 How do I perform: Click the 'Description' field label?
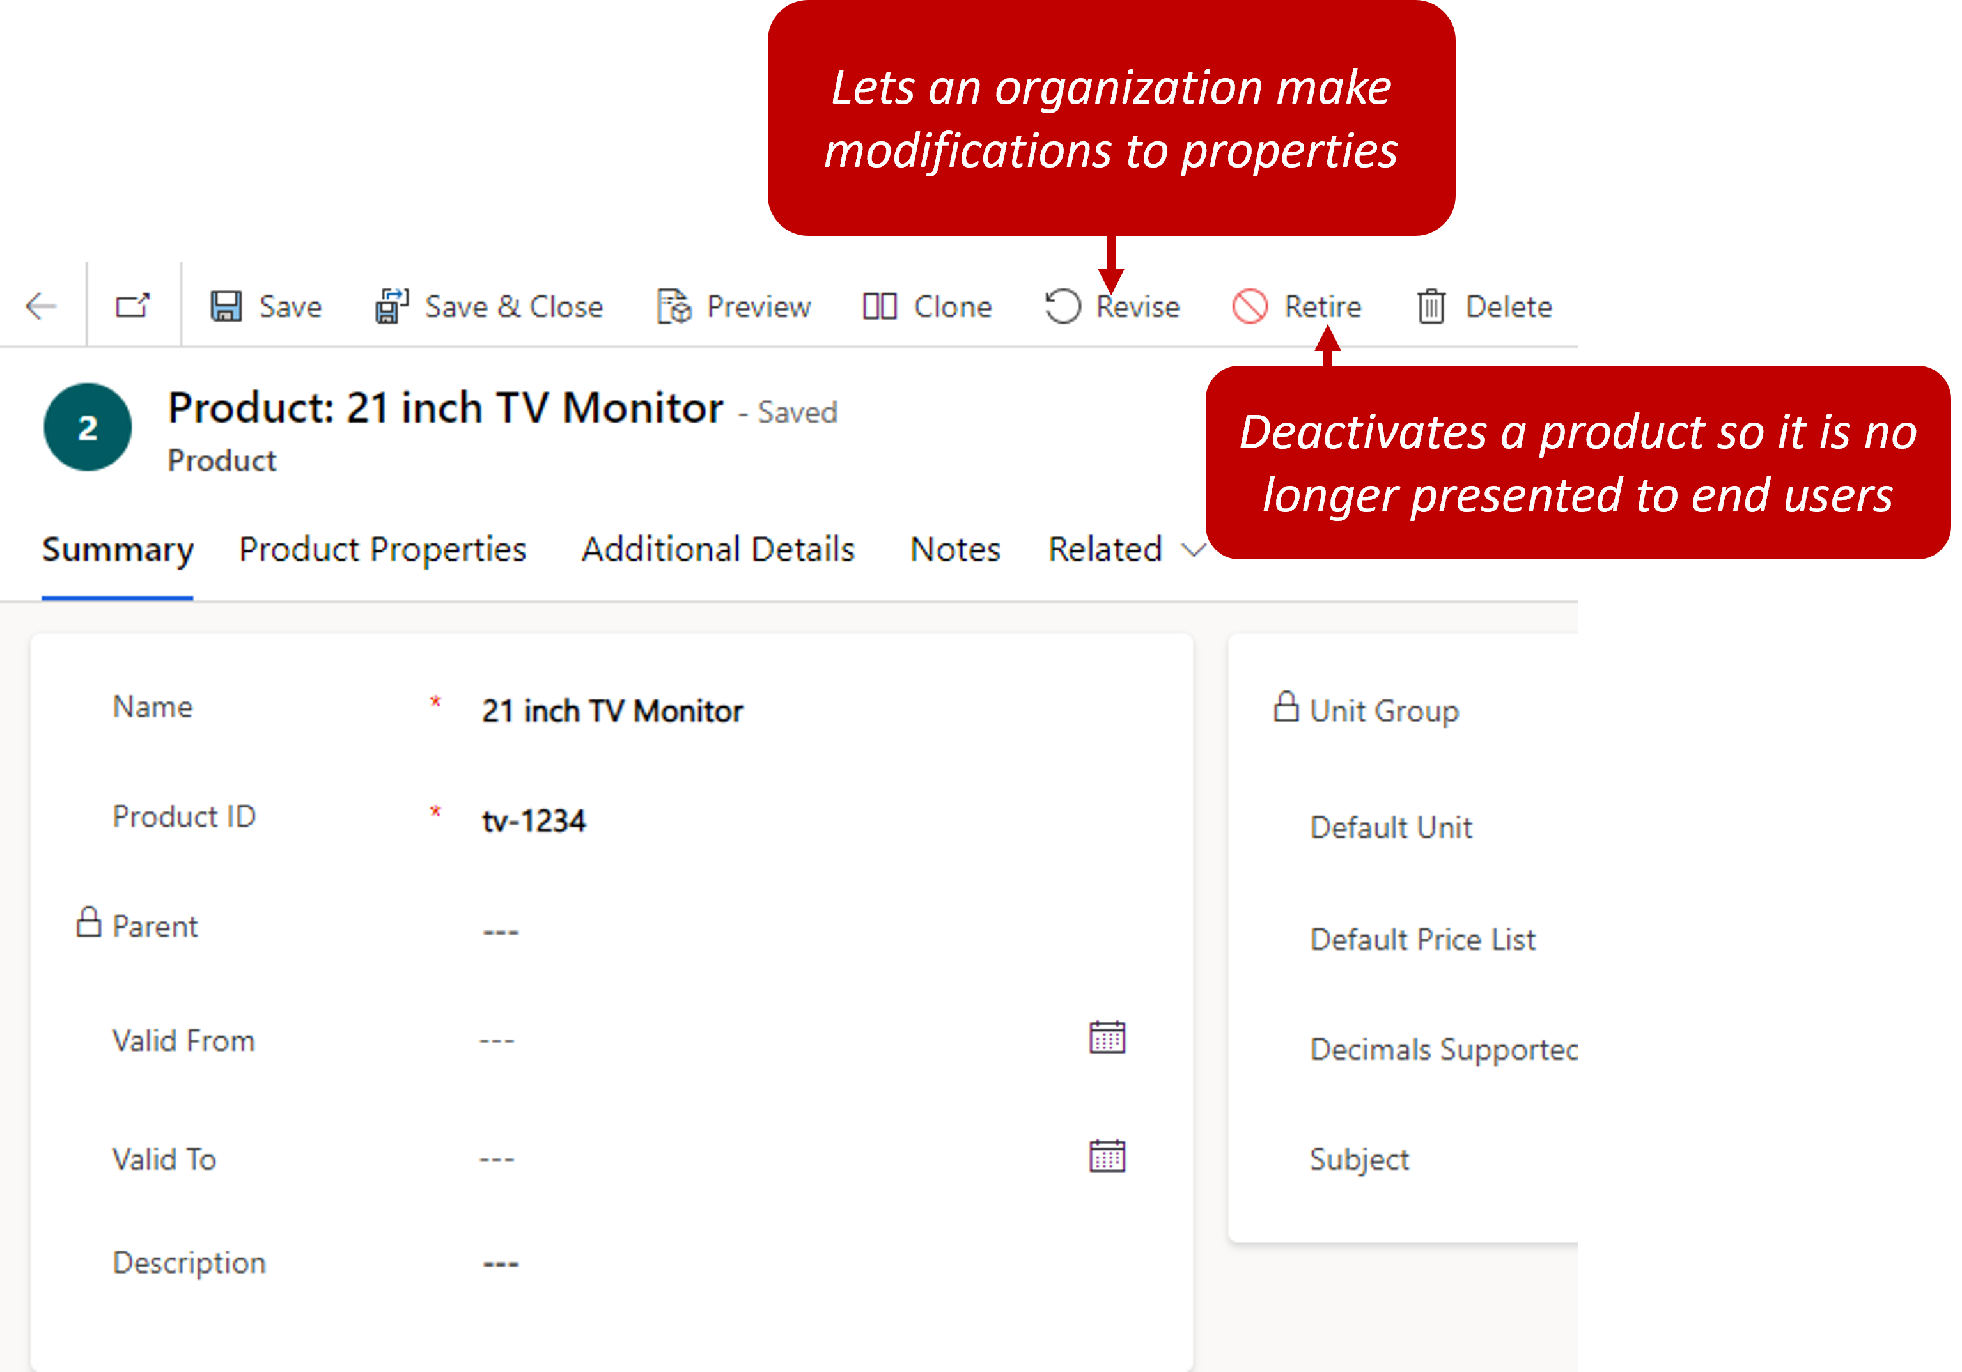coord(190,1263)
